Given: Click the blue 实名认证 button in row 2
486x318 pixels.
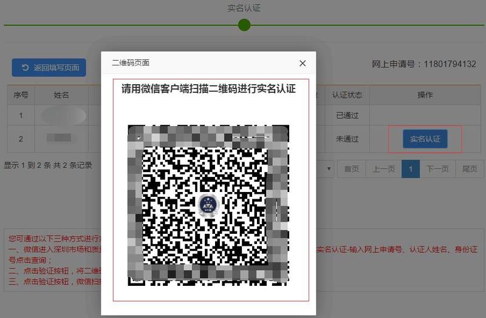Looking at the screenshot, I should tap(425, 139).
